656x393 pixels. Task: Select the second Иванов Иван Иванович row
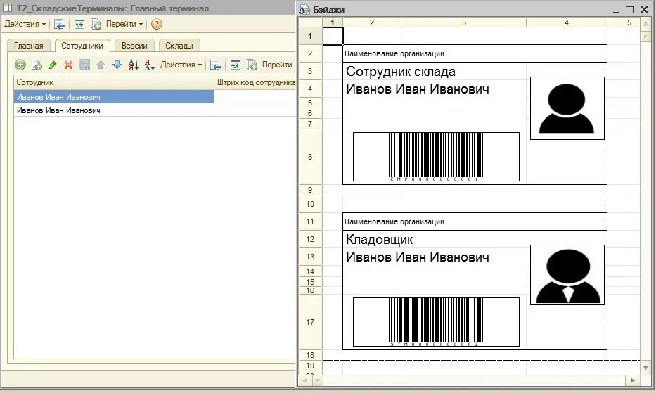pos(114,110)
